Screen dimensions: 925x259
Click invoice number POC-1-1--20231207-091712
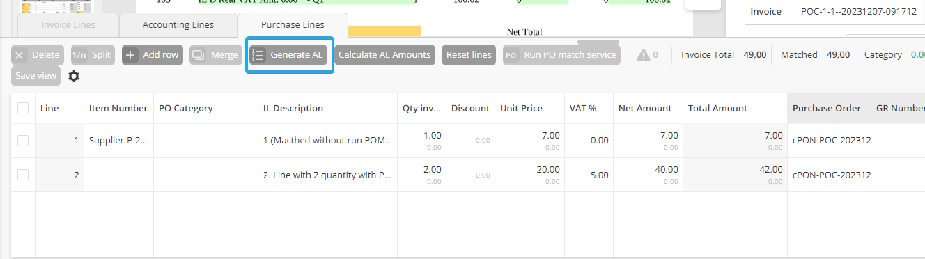(859, 11)
